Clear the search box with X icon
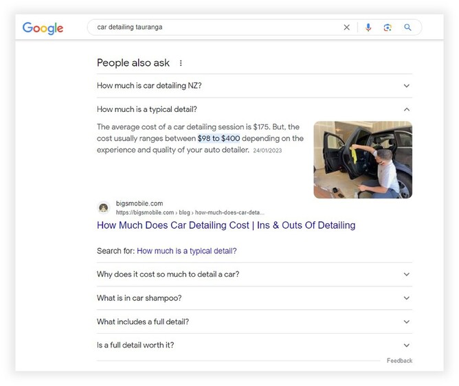Image resolution: width=459 pixels, height=386 pixels. tap(346, 27)
